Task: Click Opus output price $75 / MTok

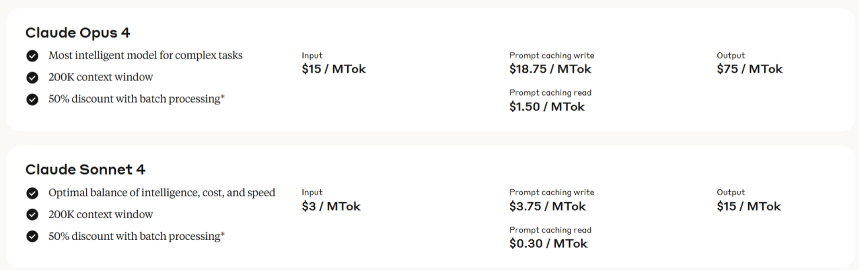Action: [x=750, y=69]
